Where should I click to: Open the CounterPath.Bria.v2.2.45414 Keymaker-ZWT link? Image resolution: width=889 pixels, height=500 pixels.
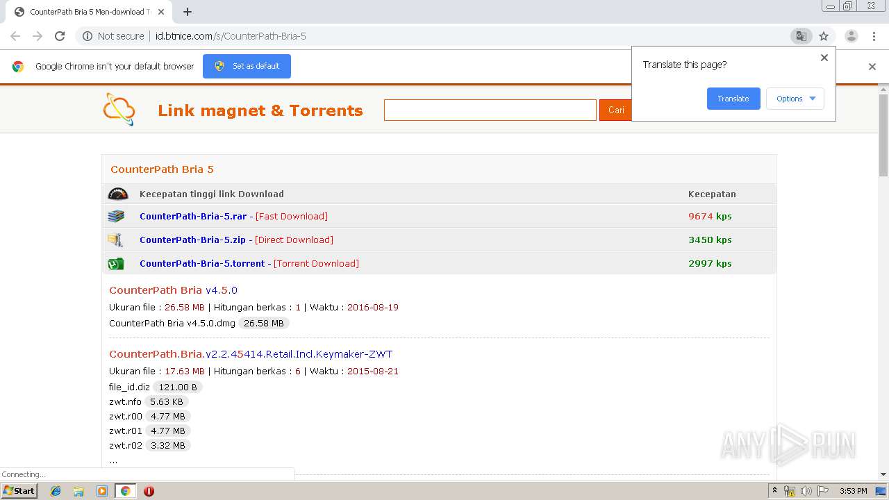coord(251,354)
